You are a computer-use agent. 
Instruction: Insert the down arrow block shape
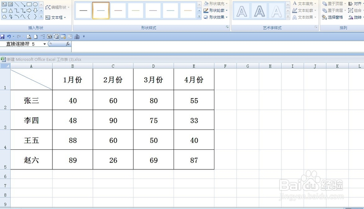35,11
